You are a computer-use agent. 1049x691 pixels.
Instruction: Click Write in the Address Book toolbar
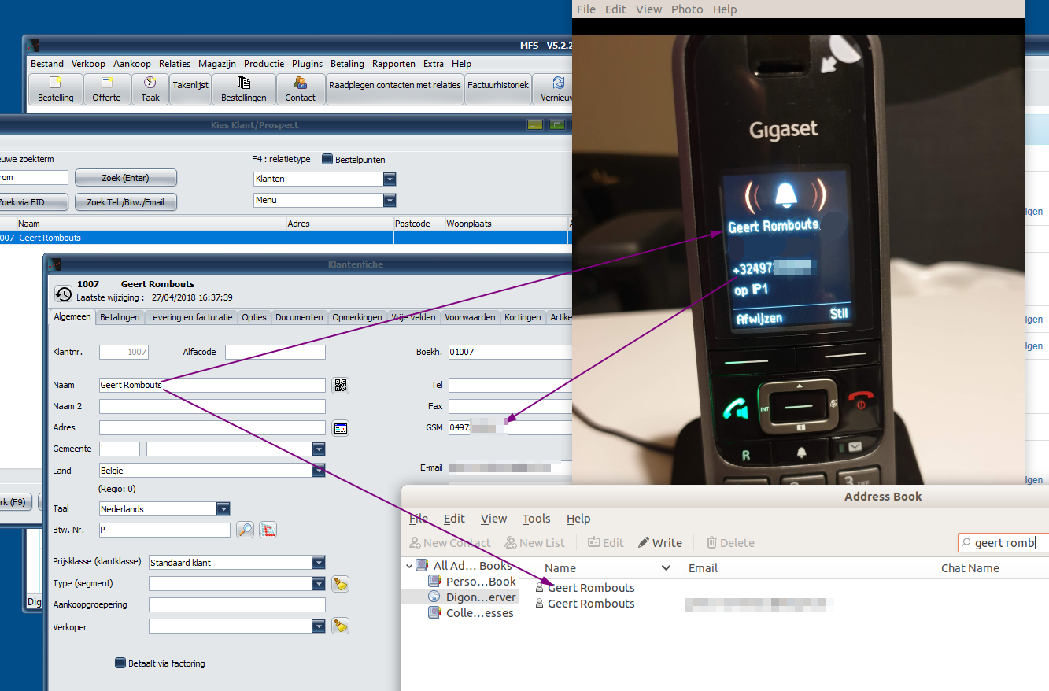click(659, 542)
